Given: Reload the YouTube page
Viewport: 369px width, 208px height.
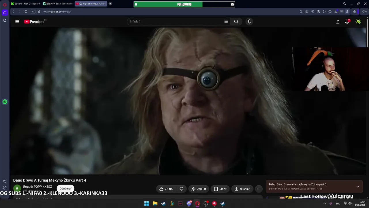Looking at the screenshot, I should pos(26,12).
